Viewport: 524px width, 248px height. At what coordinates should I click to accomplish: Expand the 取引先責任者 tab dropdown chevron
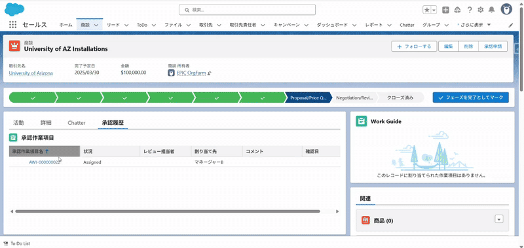263,25
